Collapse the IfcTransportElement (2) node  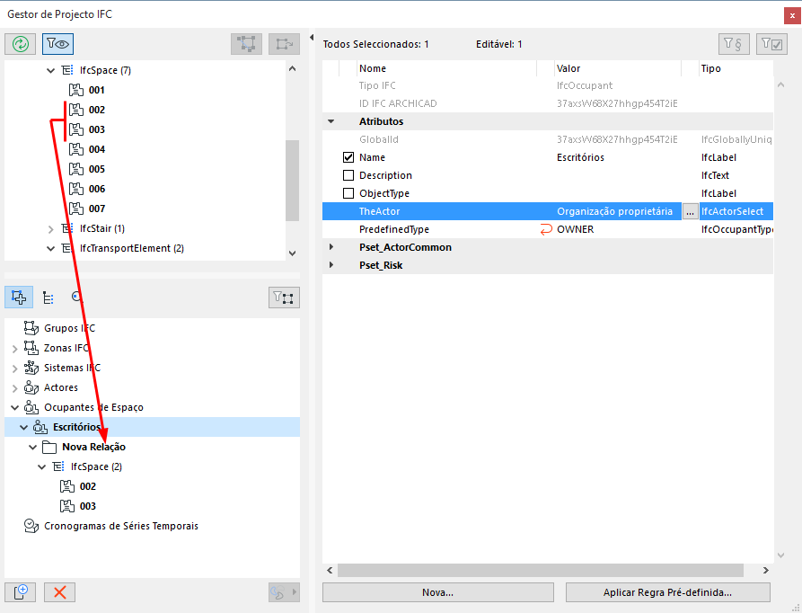pyautogui.click(x=50, y=249)
